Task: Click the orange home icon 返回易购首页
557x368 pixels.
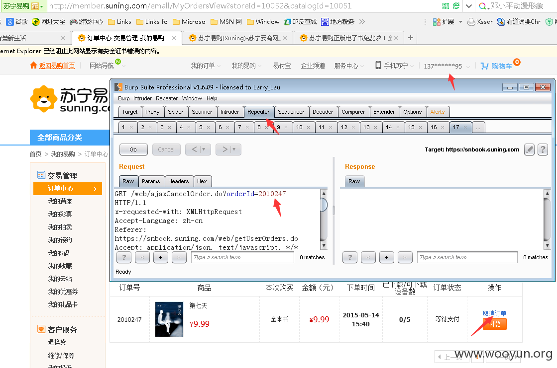Action: [33, 65]
